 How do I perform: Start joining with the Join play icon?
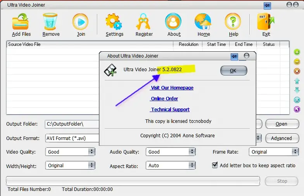click(x=81, y=22)
